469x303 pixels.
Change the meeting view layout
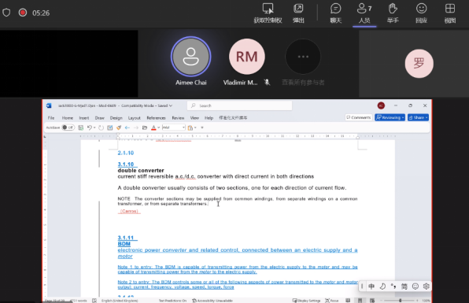[450, 13]
